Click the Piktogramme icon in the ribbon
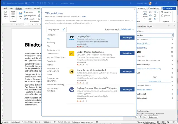 pos(25,16)
